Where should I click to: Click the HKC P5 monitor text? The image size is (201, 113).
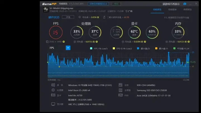(x=86, y=104)
